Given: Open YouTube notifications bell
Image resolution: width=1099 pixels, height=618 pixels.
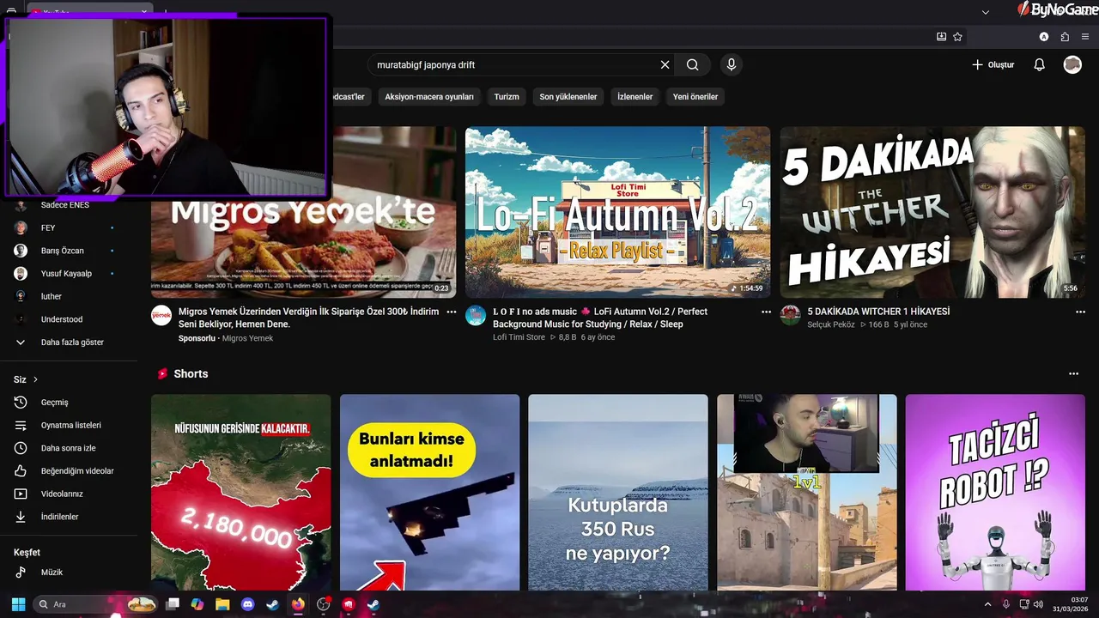Looking at the screenshot, I should coord(1039,64).
